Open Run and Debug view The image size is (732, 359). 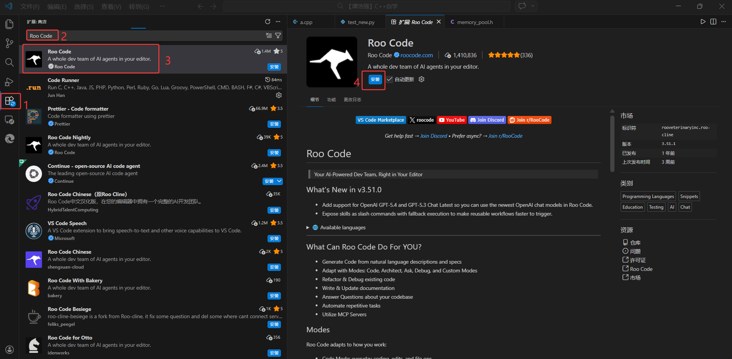[10, 82]
